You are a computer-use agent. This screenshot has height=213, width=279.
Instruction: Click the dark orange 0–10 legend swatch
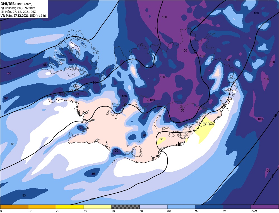click(14, 207)
